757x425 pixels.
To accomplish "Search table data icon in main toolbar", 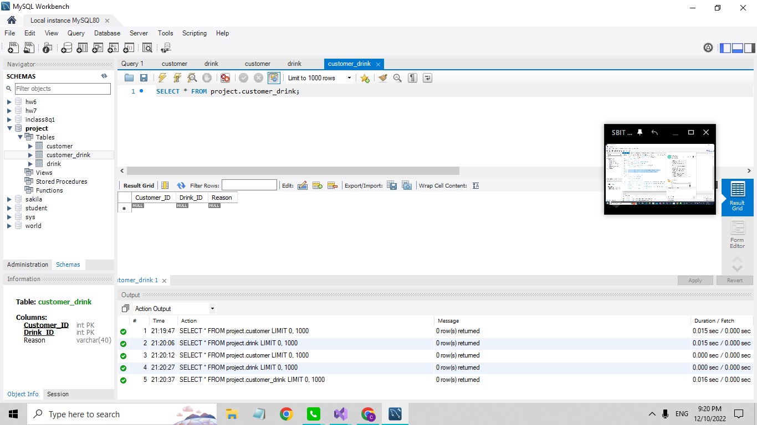I will coord(147,48).
